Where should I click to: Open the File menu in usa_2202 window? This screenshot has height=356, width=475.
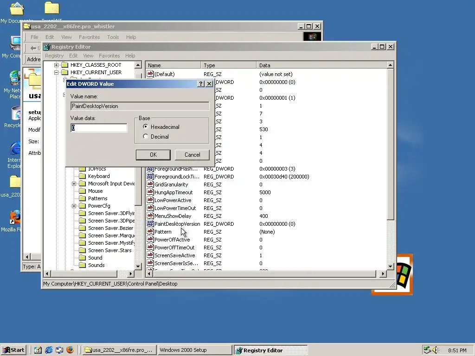tap(34, 37)
